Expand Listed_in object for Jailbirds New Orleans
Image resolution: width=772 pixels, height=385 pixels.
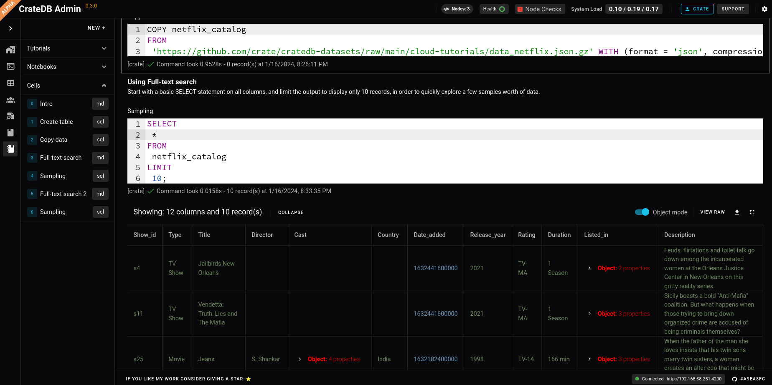tap(589, 268)
